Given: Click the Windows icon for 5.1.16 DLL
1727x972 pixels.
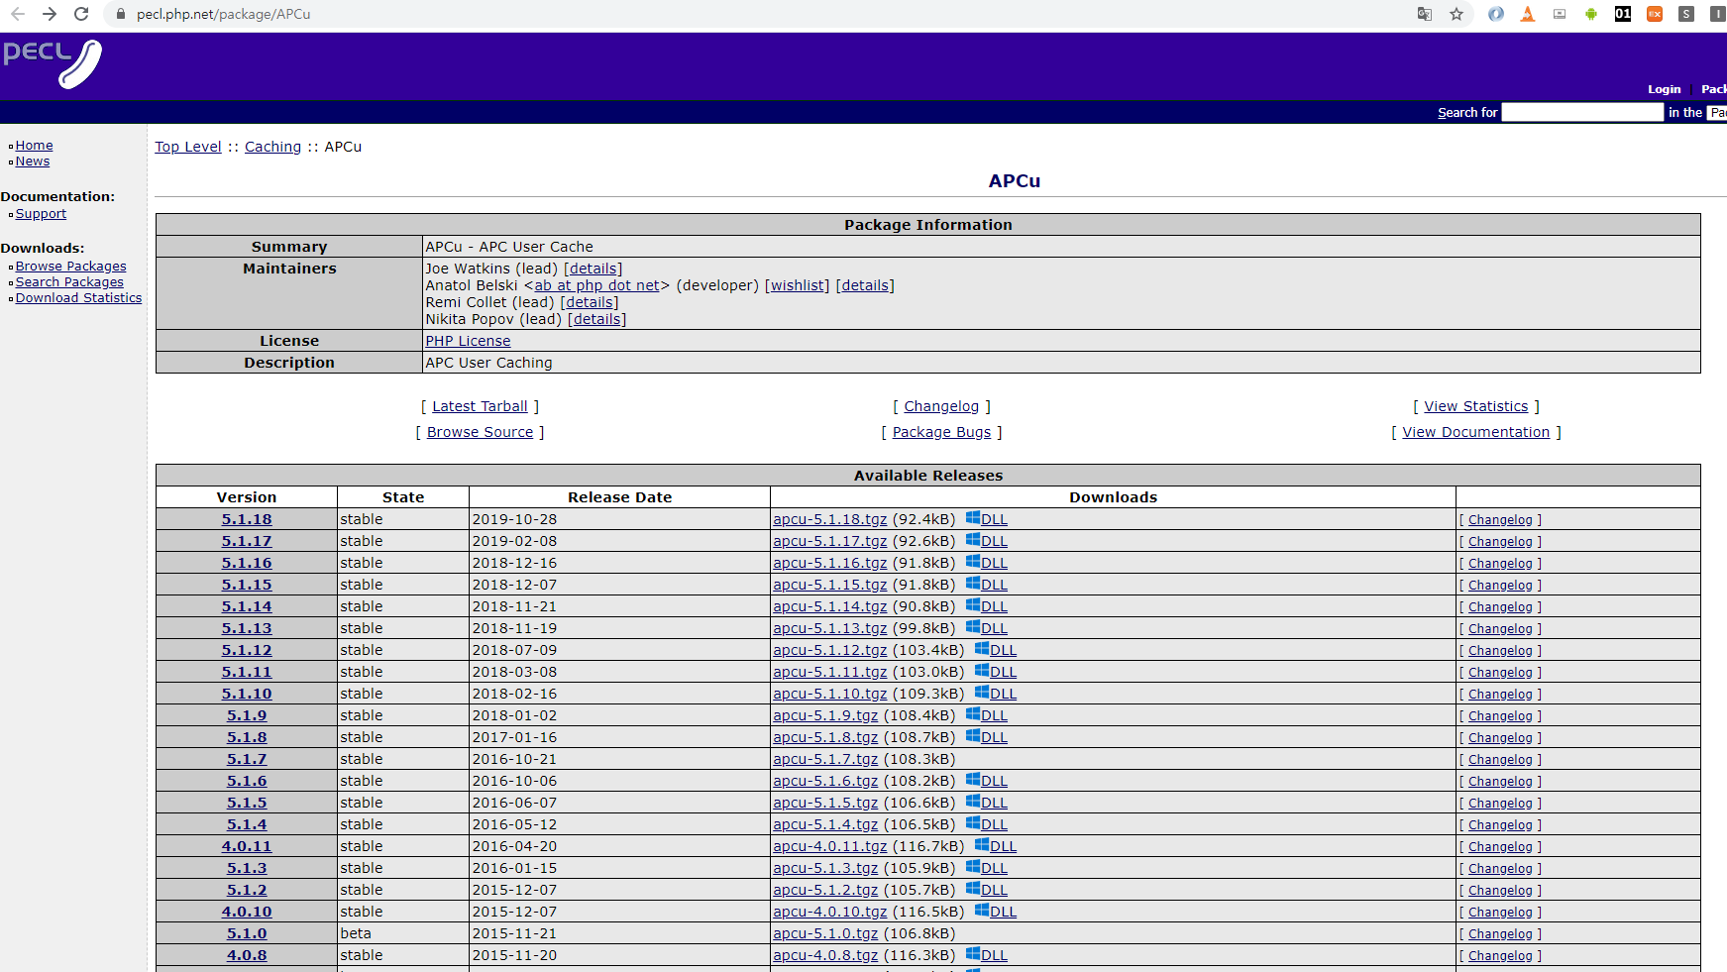Looking at the screenshot, I should pos(973,562).
